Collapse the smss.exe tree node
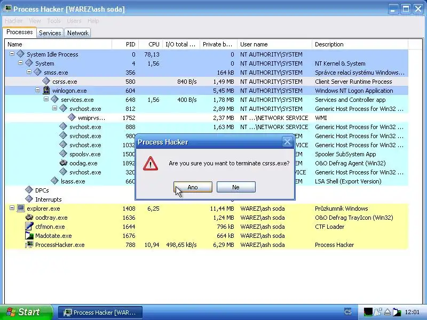The width and height of the screenshot is (427, 320). [29, 72]
